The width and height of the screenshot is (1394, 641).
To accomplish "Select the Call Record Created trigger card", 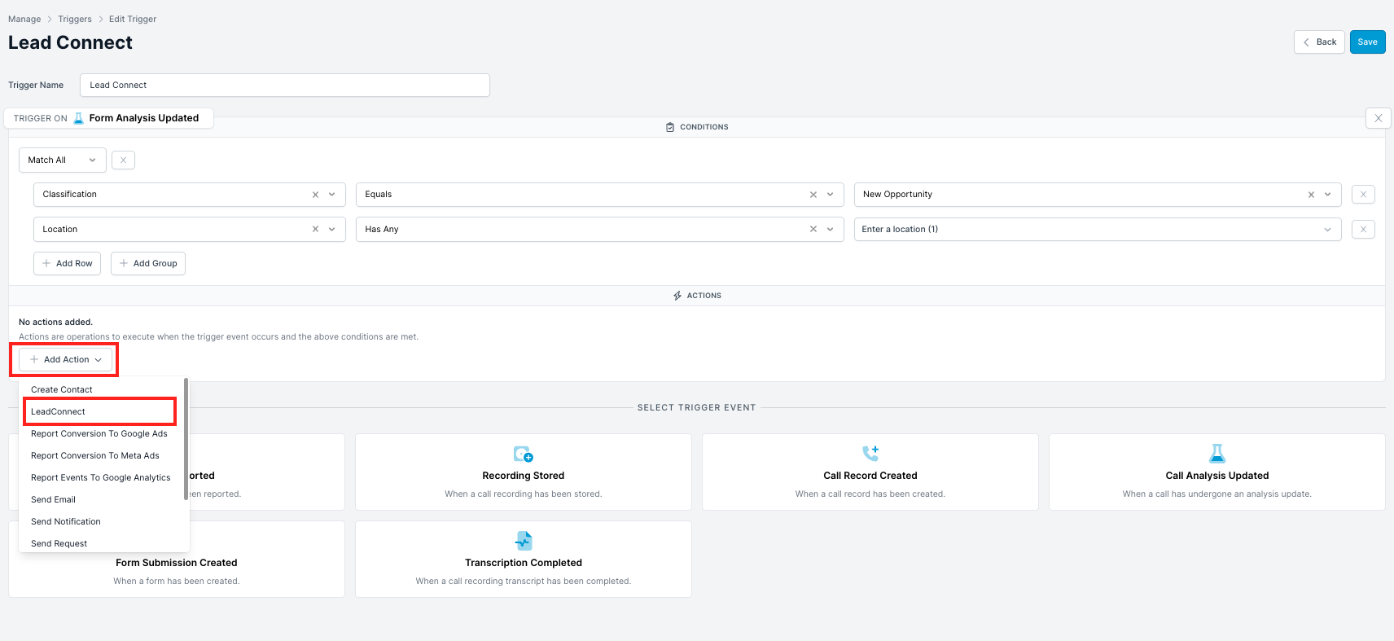I will tap(870, 472).
